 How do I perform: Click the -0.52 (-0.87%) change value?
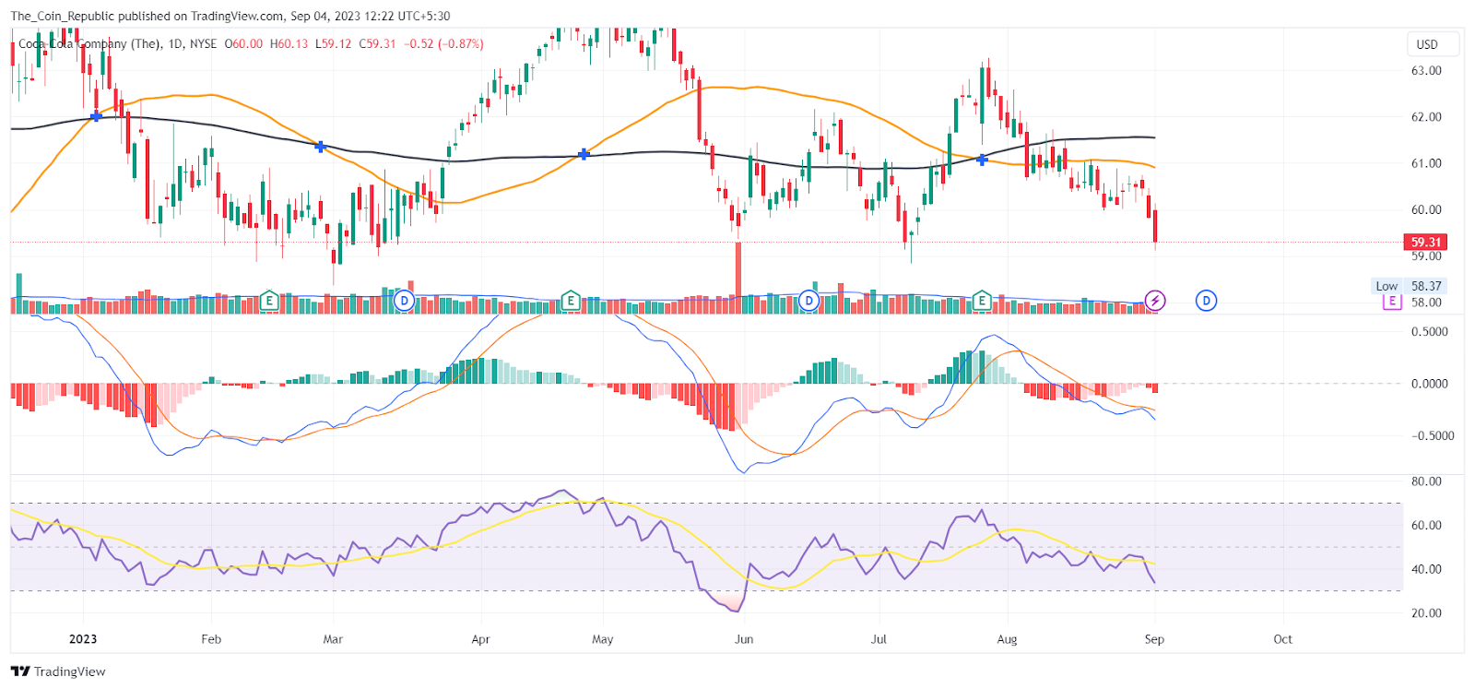click(443, 43)
